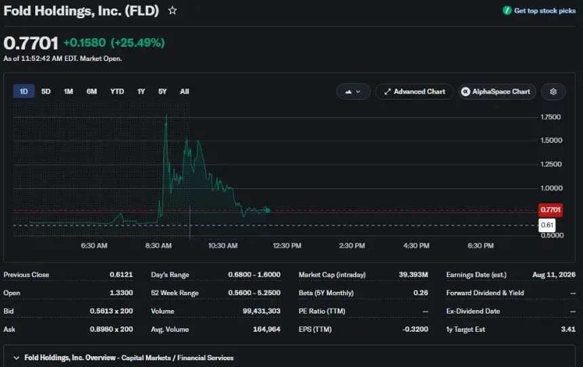
Task: Click the Fold Holdings, Inc. (FLD) title
Action: (81, 11)
